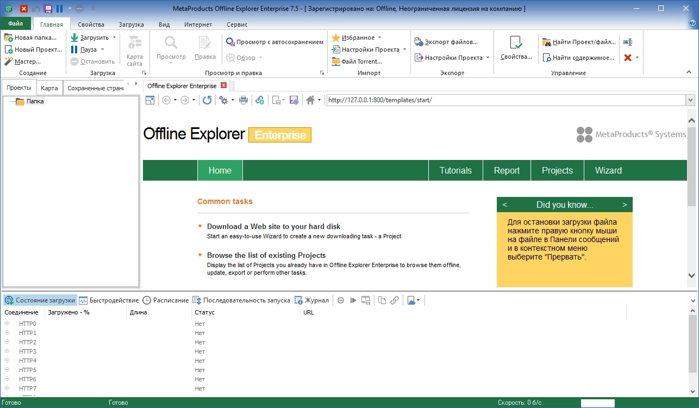699x408 pixels.
Task: Click Wizard in the green navigation bar
Action: [608, 170]
